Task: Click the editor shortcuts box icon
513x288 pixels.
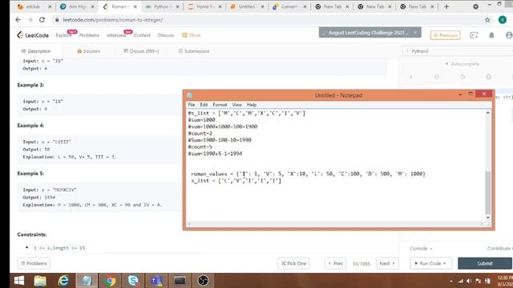Action: [488, 77]
